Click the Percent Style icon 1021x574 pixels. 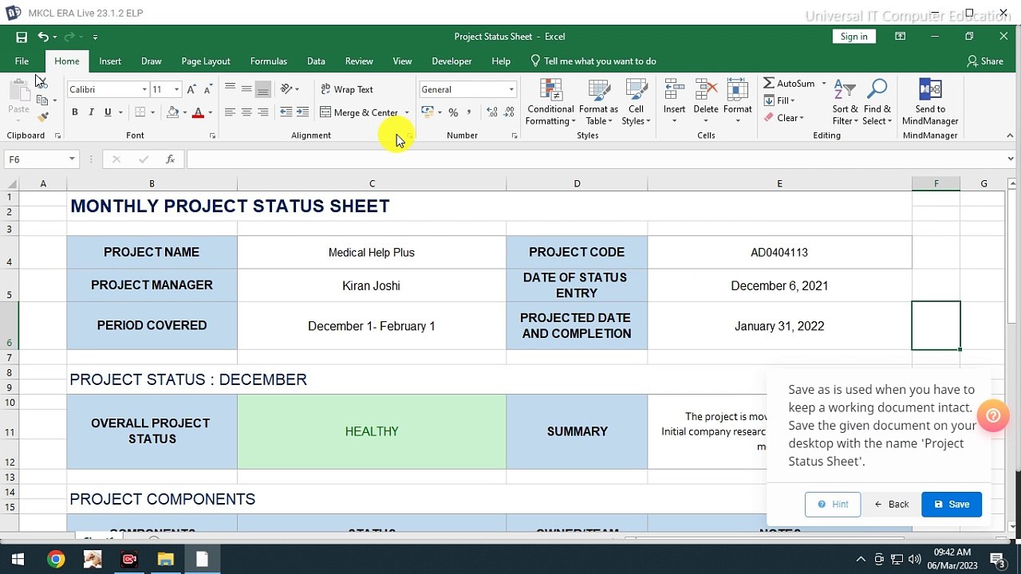(x=453, y=112)
